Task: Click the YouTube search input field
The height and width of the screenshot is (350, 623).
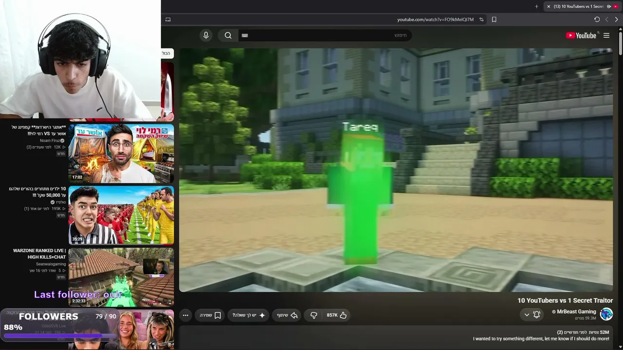Action: point(325,35)
